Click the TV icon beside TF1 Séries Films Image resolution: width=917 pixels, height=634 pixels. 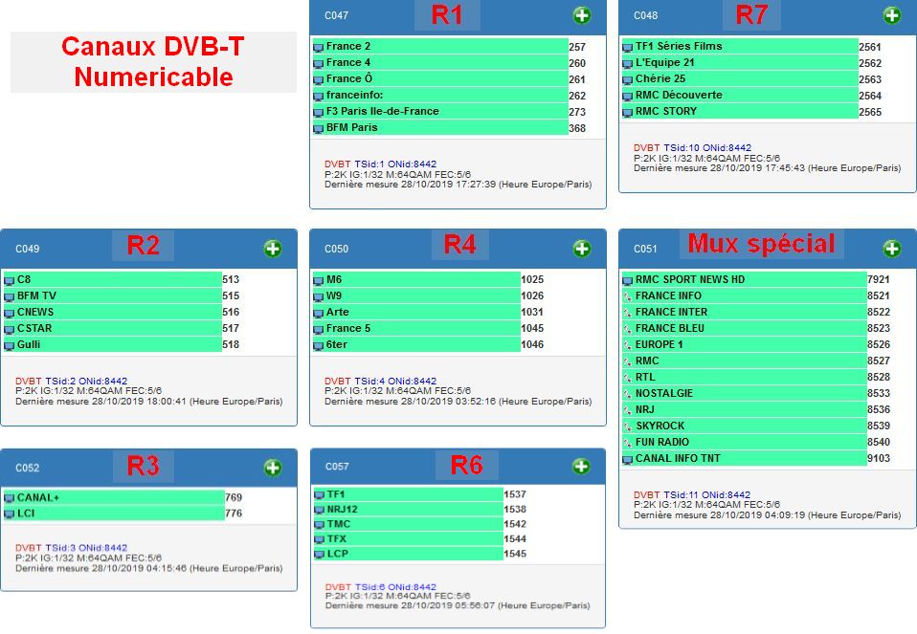pyautogui.click(x=628, y=47)
